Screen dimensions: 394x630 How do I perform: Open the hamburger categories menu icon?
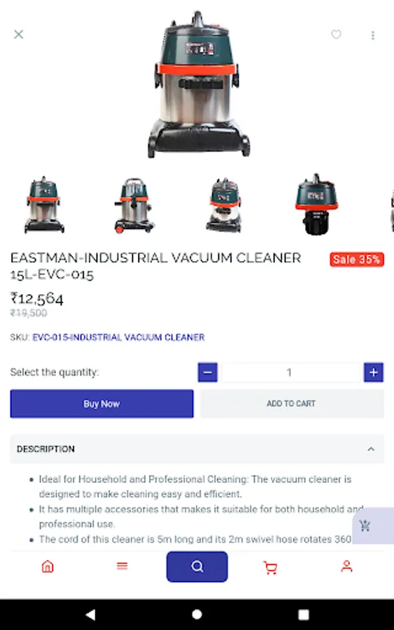pyautogui.click(x=122, y=566)
